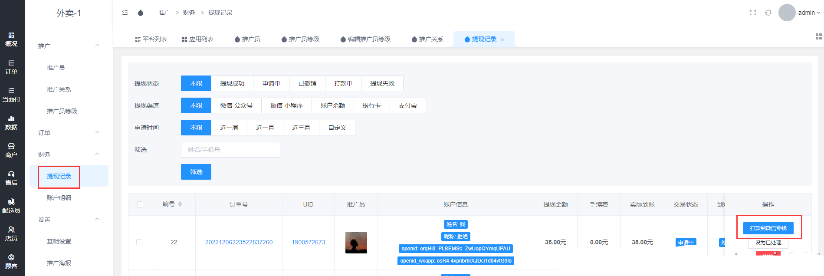Screen dimensions: 824x276
Task: Select all rows via header checkbox
Action: [x=140, y=204]
